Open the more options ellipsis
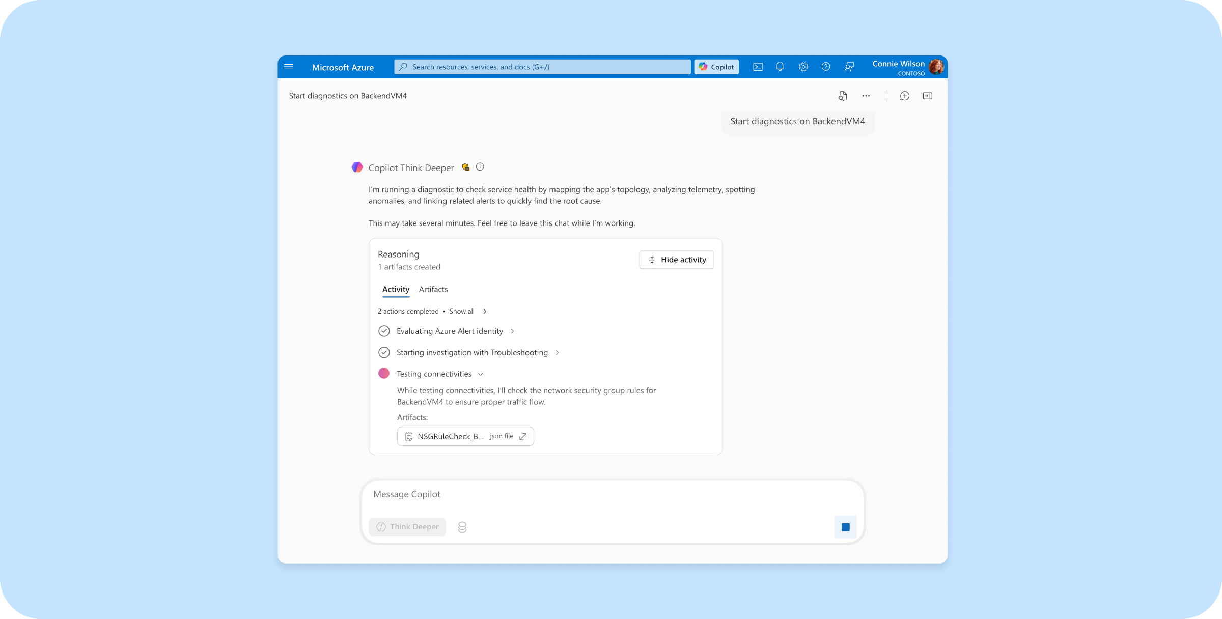Viewport: 1222px width, 619px height. 866,96
